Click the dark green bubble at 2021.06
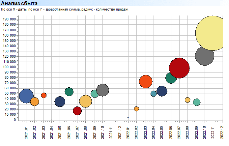The image size is (229, 146). (69, 92)
